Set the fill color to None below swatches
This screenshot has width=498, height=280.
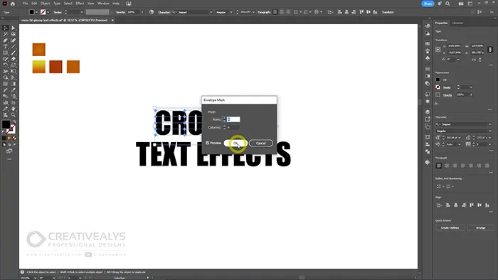[x=14, y=139]
